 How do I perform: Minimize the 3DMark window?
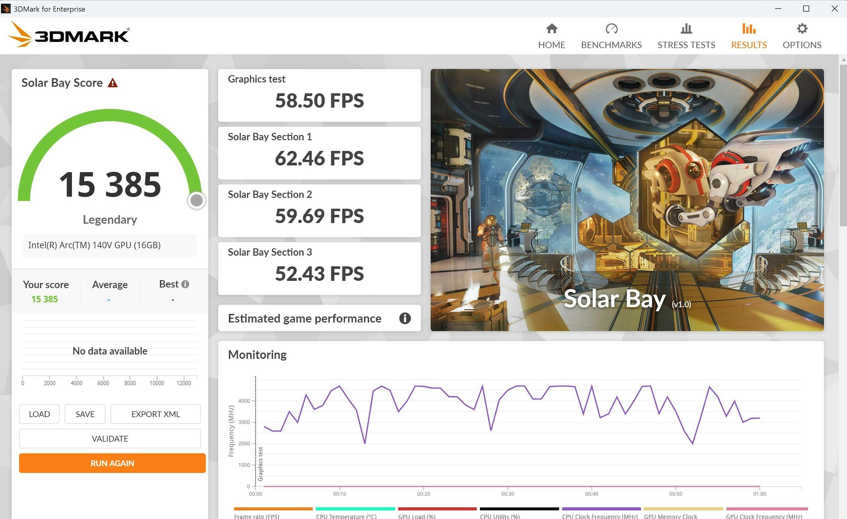[x=778, y=9]
